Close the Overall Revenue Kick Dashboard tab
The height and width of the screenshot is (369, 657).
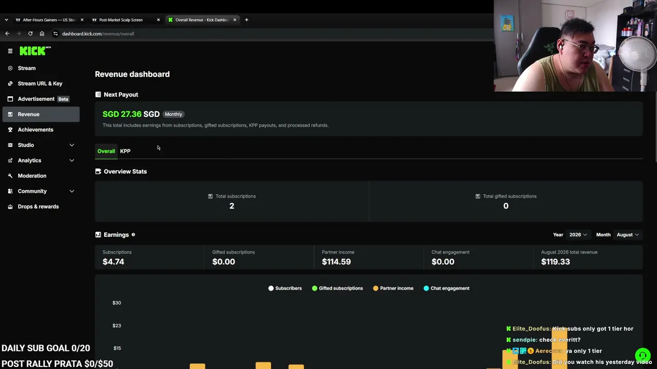pos(235,20)
